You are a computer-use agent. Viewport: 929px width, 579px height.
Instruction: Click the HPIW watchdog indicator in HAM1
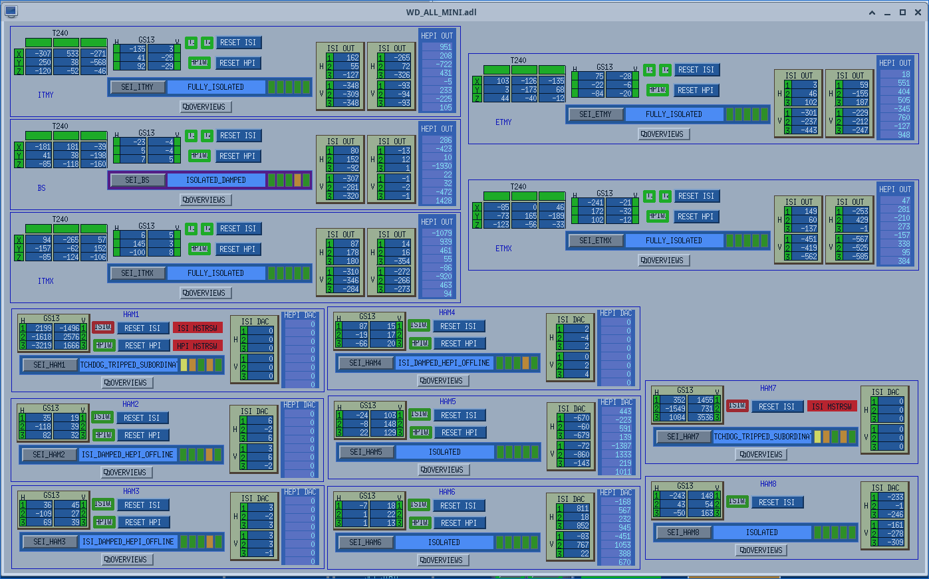coord(103,345)
